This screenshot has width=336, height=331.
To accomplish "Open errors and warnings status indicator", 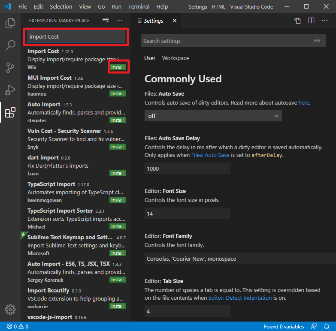I will 18,327.
